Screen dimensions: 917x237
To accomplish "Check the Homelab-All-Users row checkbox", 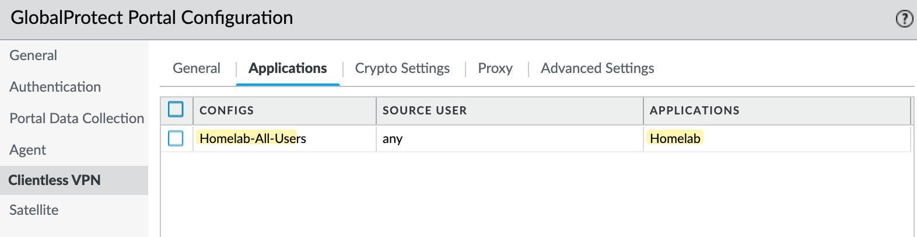I will 176,138.
